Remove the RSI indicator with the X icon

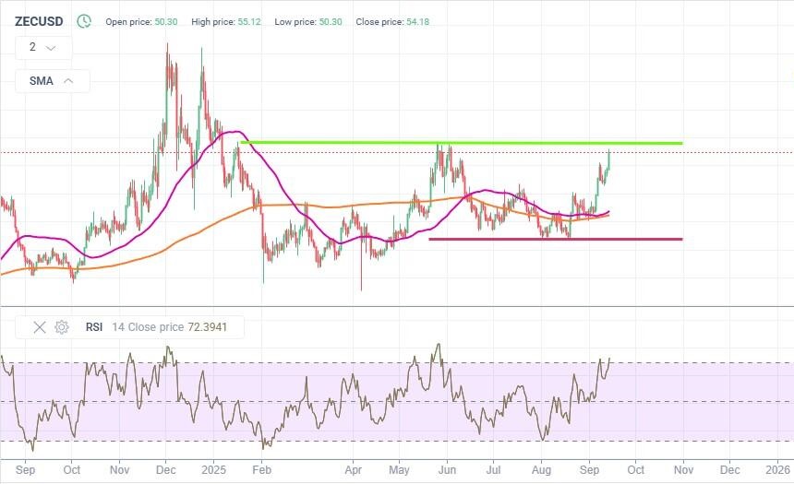pyautogui.click(x=40, y=326)
